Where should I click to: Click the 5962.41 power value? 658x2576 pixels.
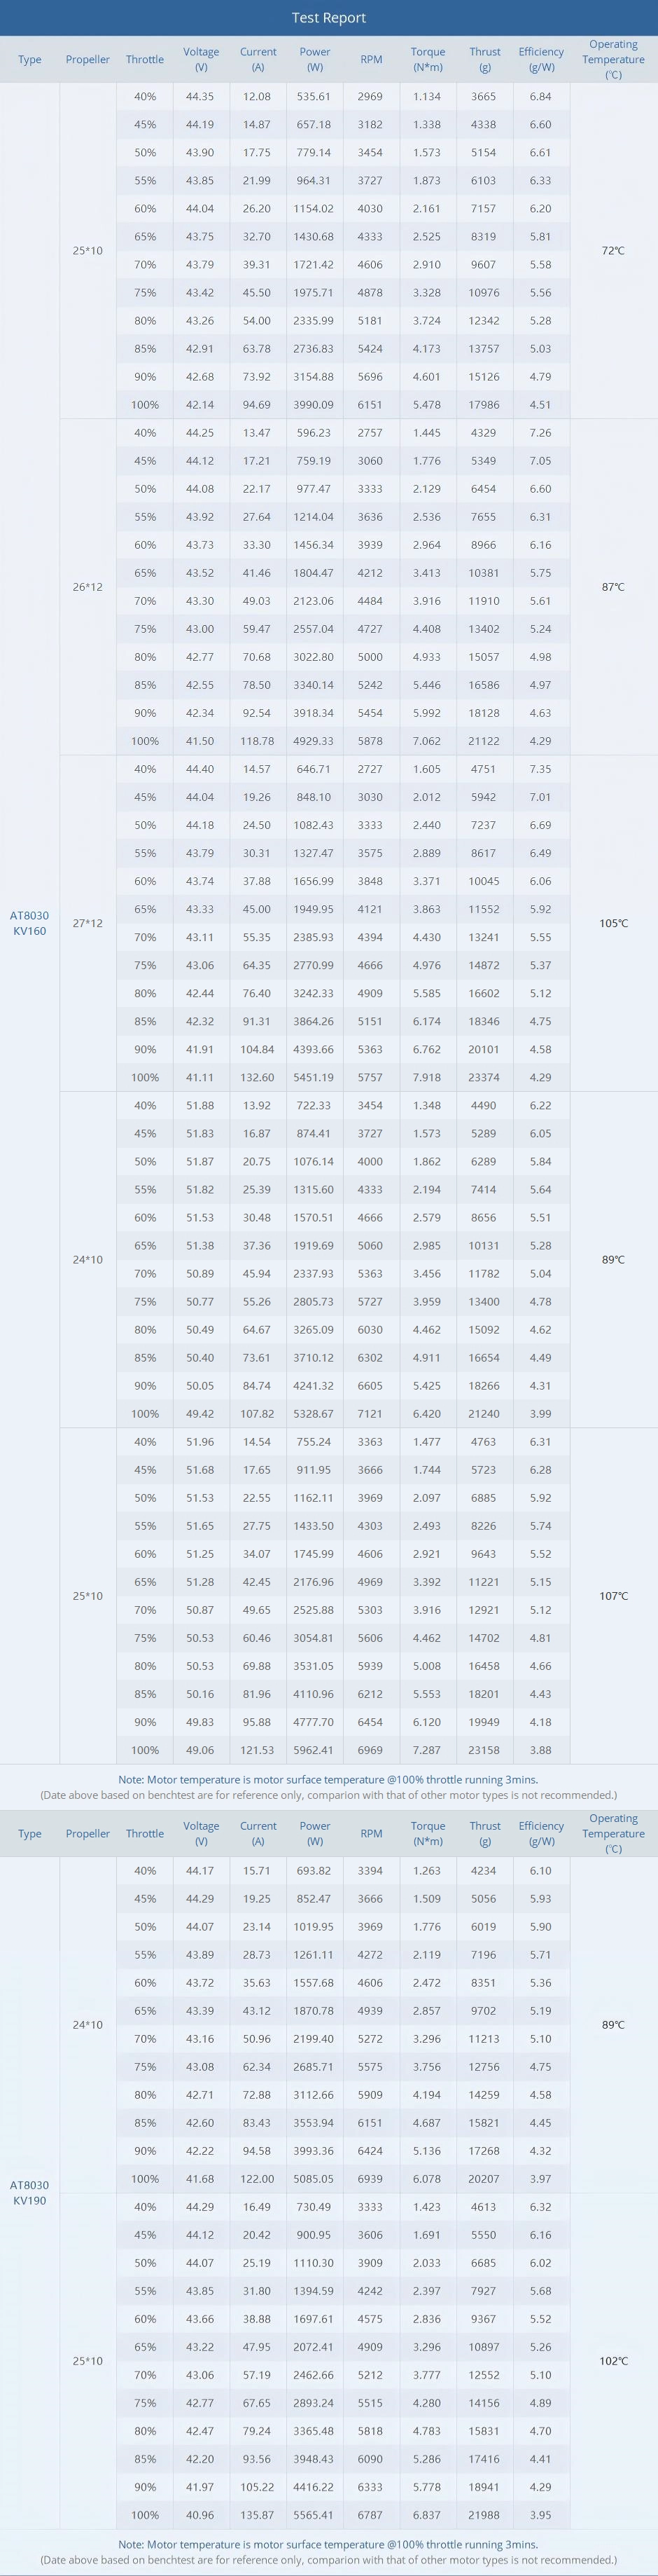[x=314, y=1750]
